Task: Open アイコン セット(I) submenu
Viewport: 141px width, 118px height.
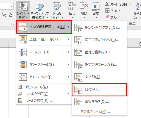Action: [x=44, y=77]
